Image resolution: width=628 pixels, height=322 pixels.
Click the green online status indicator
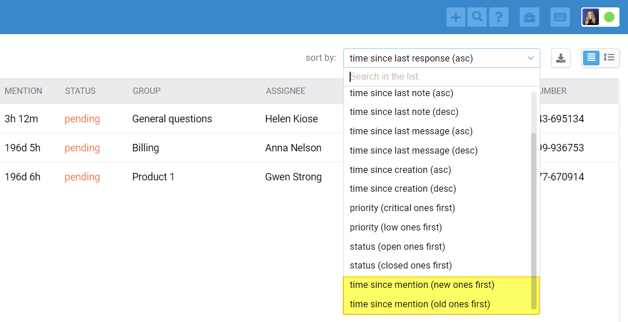click(x=609, y=17)
